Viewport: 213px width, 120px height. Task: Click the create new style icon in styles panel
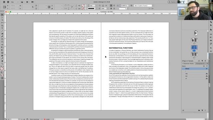point(202,110)
